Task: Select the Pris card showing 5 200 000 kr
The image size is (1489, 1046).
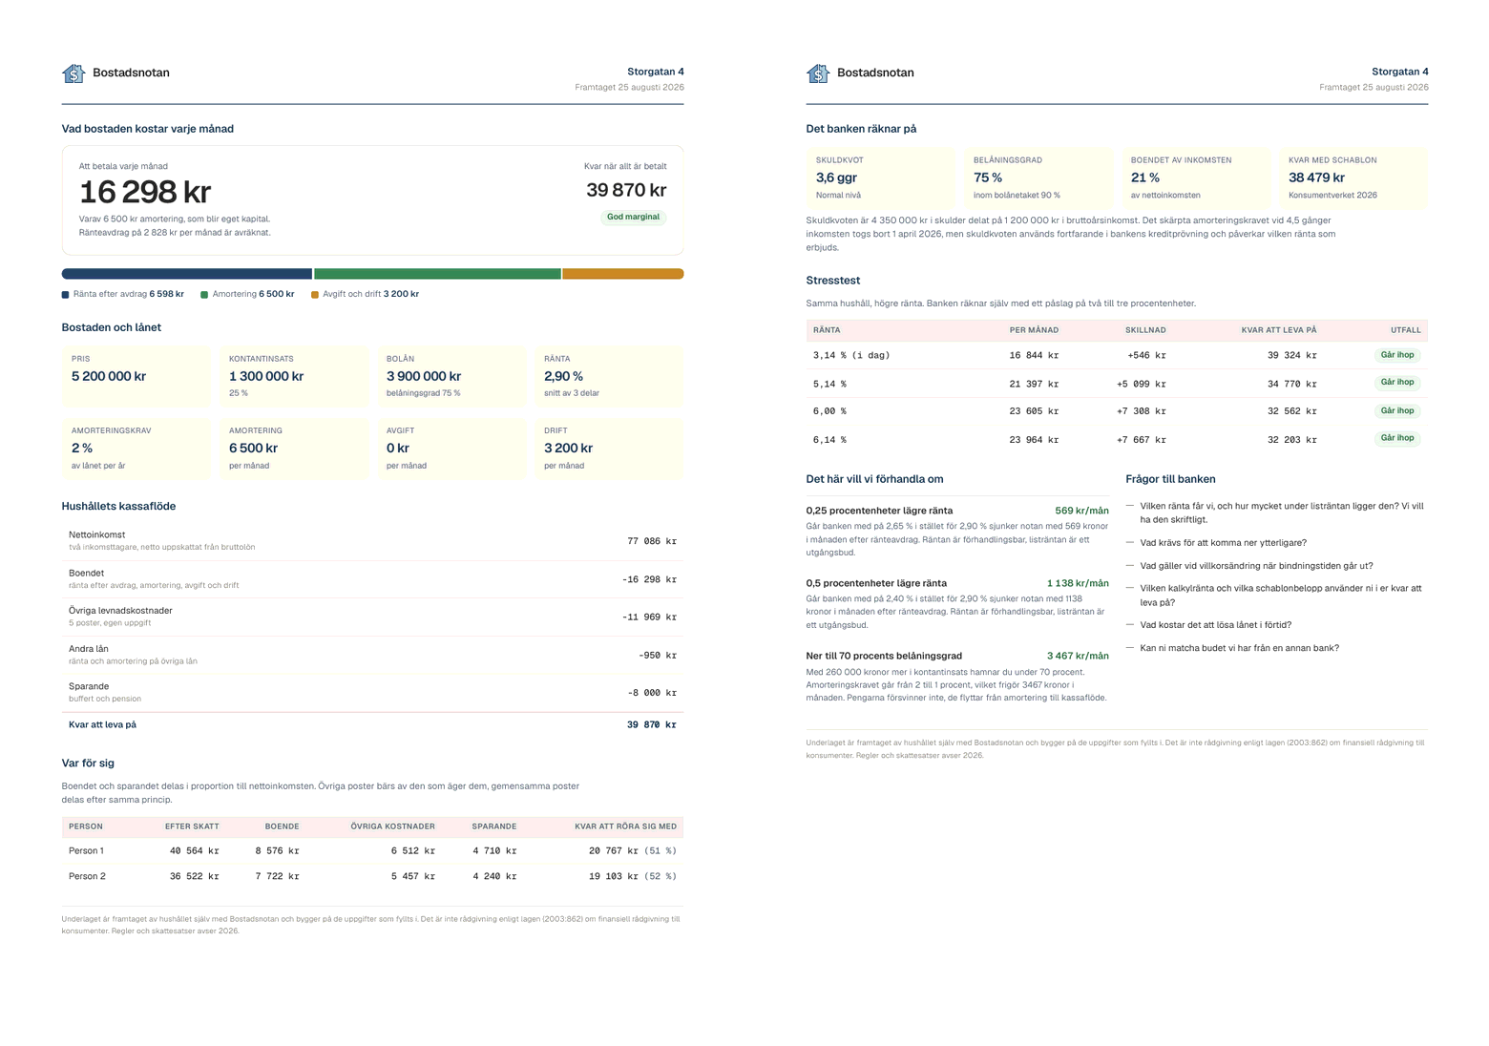Action: (136, 377)
